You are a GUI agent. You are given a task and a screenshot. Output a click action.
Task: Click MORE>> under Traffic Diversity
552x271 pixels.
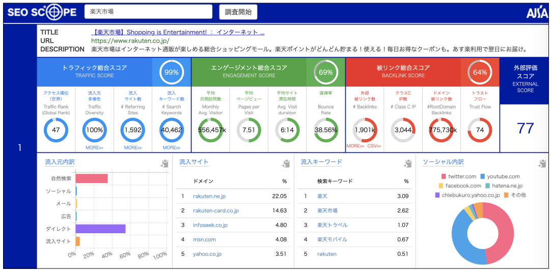(x=94, y=148)
